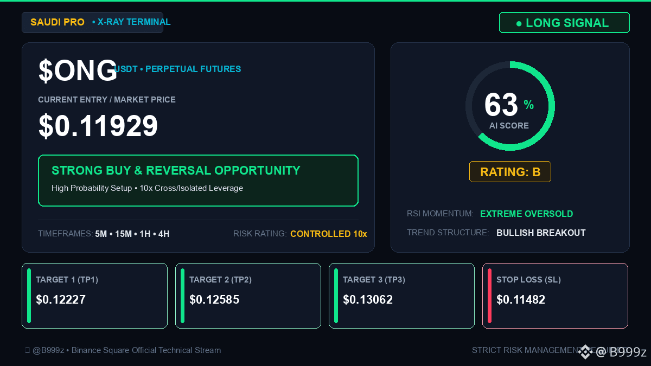Click the green bar on Target 1 card
651x366 pixels.
(29, 296)
